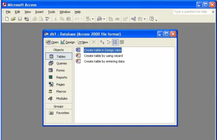Close the db1 database window
The height and width of the screenshot is (140, 217).
tap(173, 34)
